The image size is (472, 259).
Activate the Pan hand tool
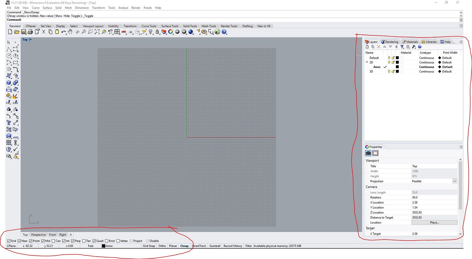[70, 32]
